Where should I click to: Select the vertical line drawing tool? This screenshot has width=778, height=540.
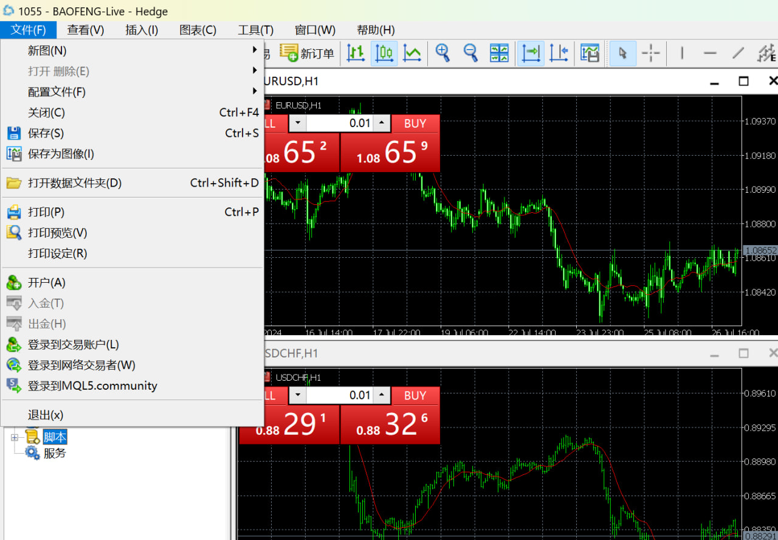[x=682, y=54]
